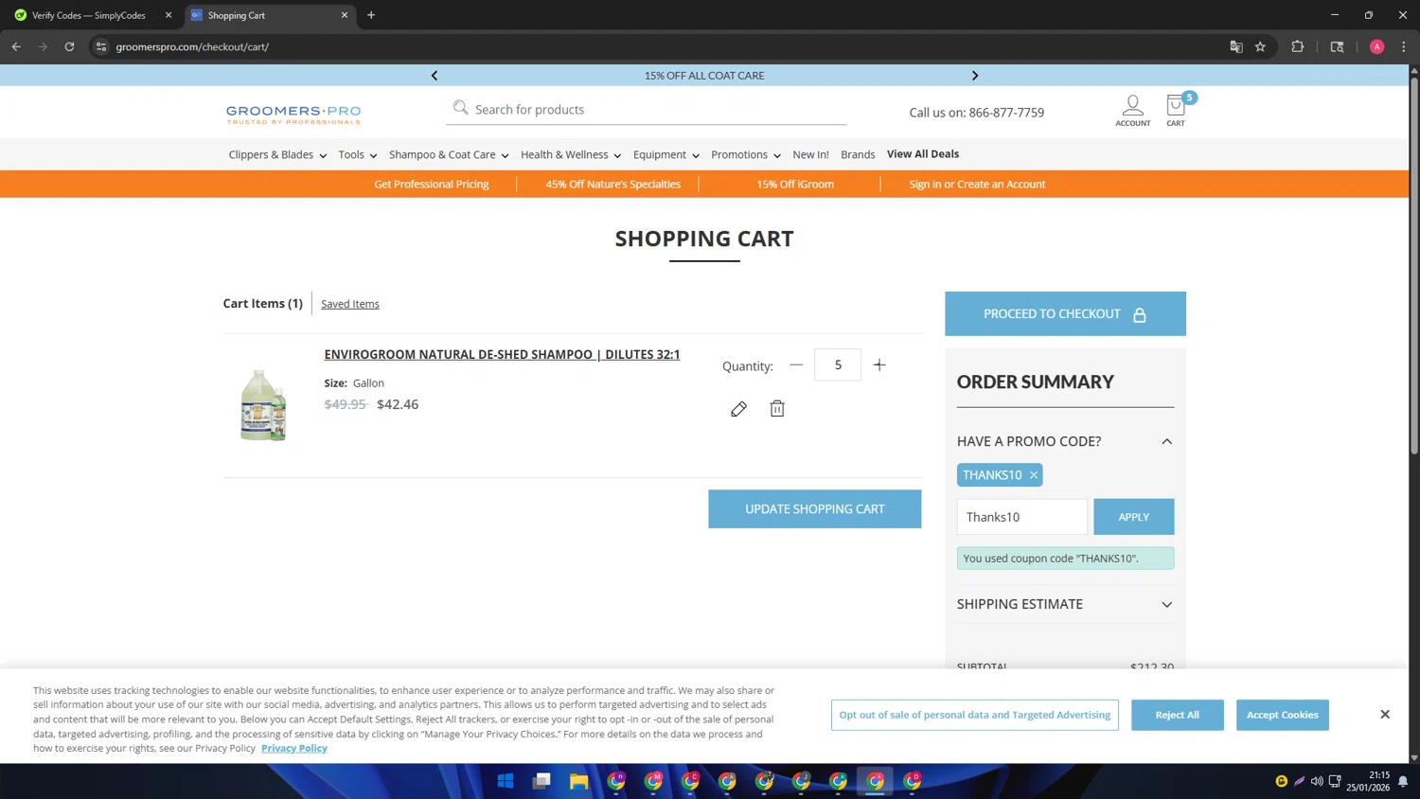Open the Brands menu item
Screen dimensions: 1420x799
click(x=858, y=154)
